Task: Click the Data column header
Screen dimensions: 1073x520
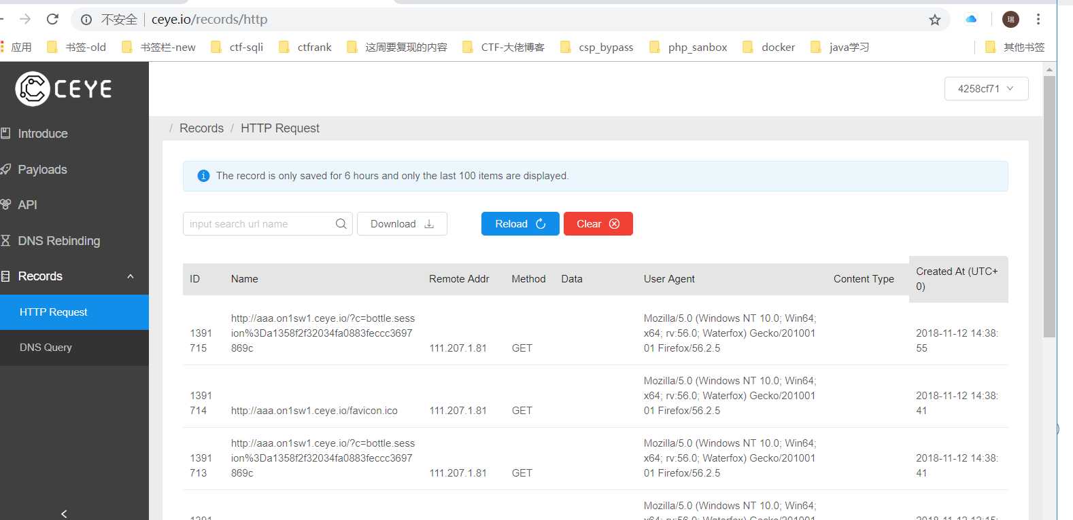Action: click(x=572, y=279)
